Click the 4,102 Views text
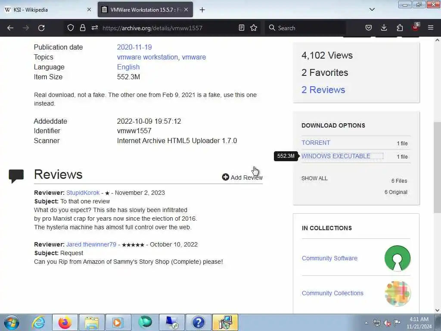The image size is (441, 331). (x=327, y=56)
